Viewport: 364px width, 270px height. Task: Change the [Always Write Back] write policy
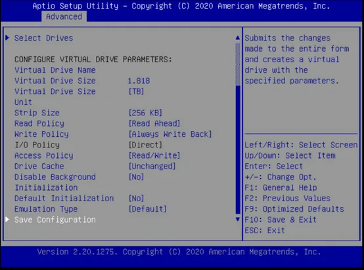point(170,134)
